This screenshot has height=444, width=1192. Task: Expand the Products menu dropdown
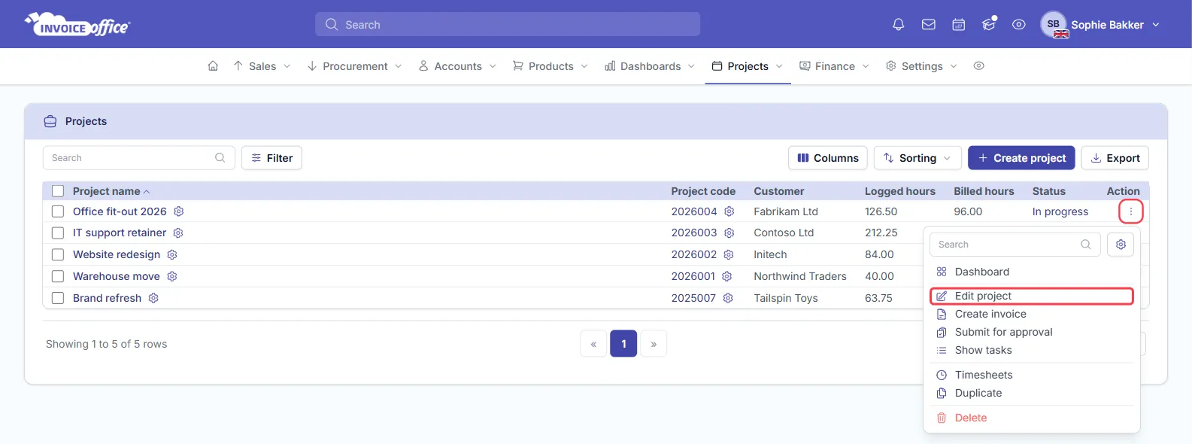coord(550,66)
